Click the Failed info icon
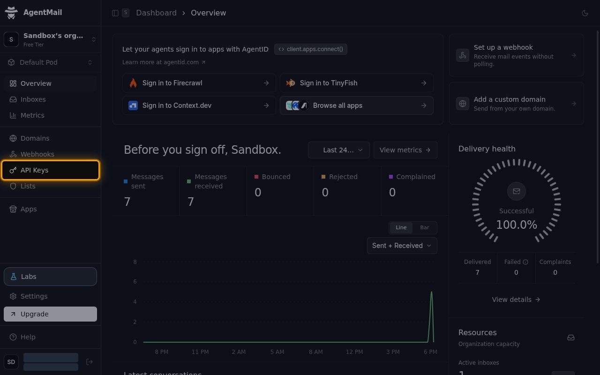Image resolution: width=600 pixels, height=375 pixels. point(525,262)
